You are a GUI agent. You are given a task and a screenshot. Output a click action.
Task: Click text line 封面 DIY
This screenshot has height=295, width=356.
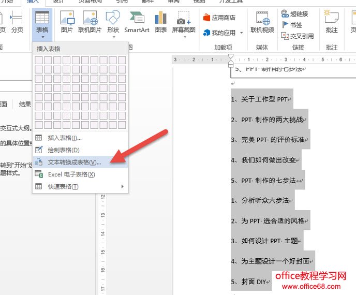pos(254,282)
